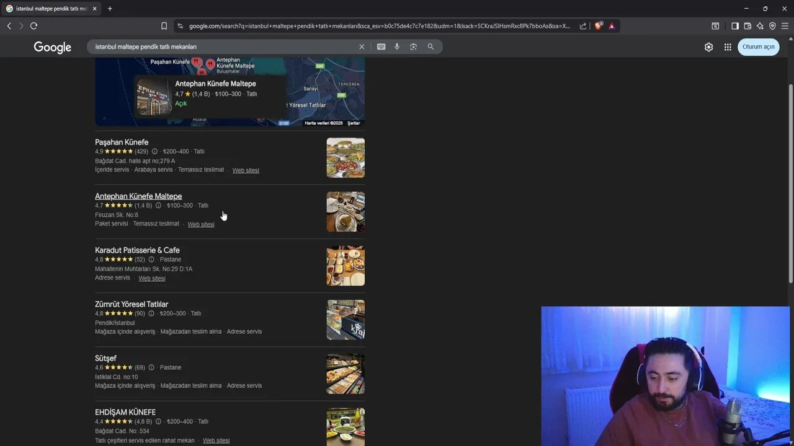This screenshot has width=794, height=446.
Task: Open the EHDİŞAM KÜNEFE listing
Action: (125, 412)
